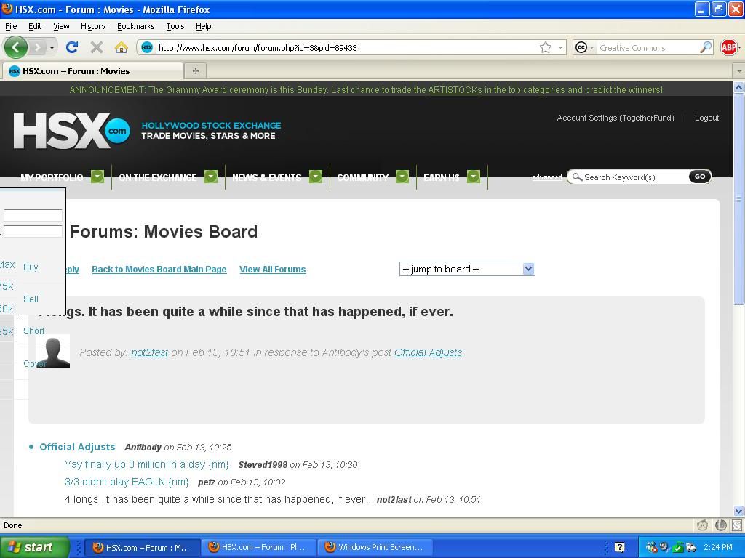Click the Back to Movies Board Main Page link
Image resolution: width=745 pixels, height=558 pixels.
pyautogui.click(x=159, y=270)
